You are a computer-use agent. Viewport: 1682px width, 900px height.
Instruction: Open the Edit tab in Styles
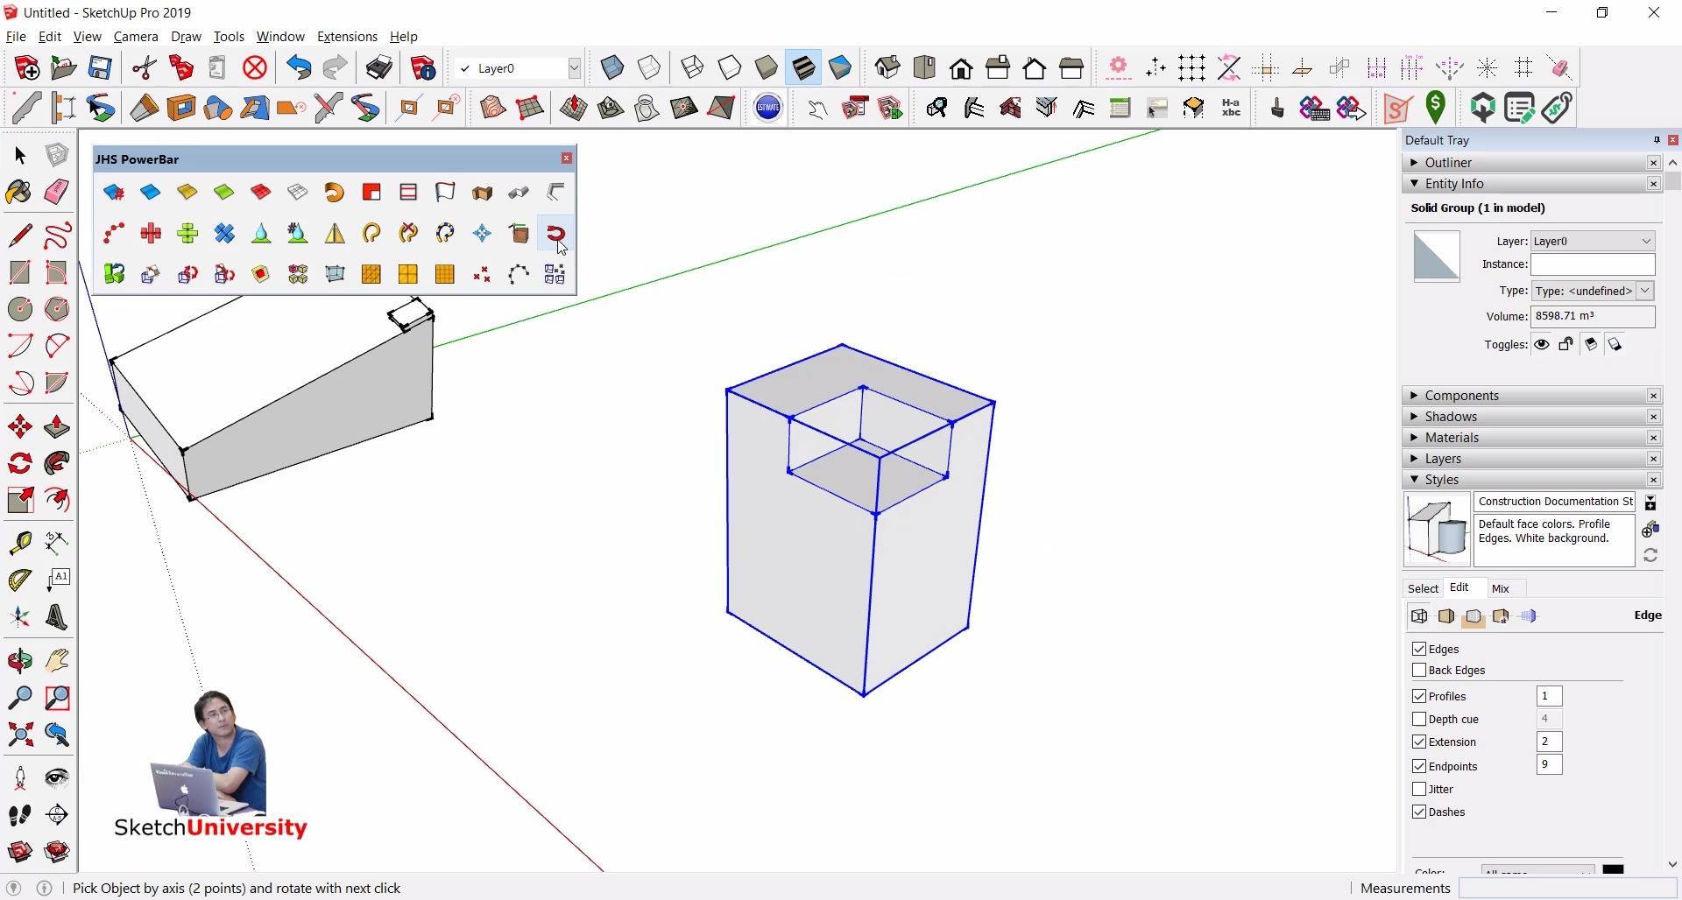tap(1459, 587)
